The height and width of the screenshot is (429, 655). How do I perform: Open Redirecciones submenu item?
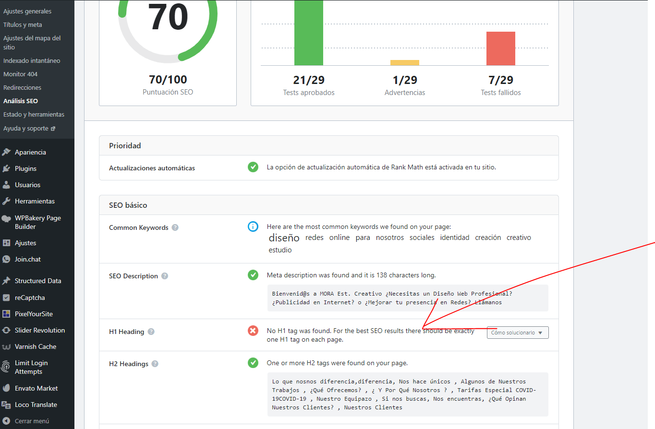point(22,87)
